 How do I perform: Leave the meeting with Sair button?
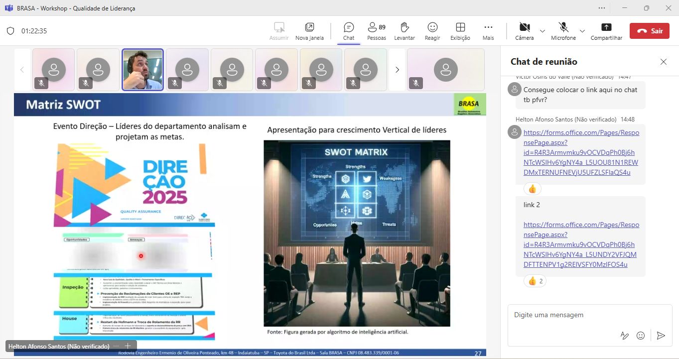pos(649,31)
